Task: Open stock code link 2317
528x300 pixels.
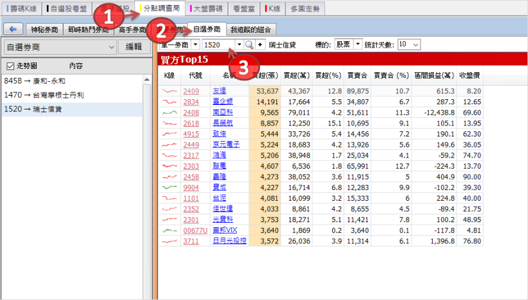Action: pos(191,155)
